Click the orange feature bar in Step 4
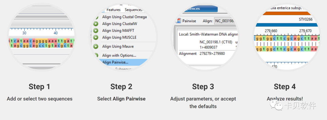Image resolution: width=327 pixels, height=120 pixels. 286,13
